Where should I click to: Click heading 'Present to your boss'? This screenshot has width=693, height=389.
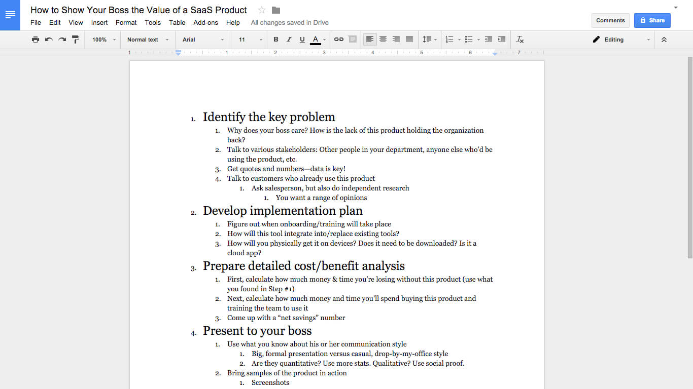[x=257, y=331]
